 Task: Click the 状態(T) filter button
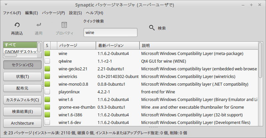click(22, 76)
